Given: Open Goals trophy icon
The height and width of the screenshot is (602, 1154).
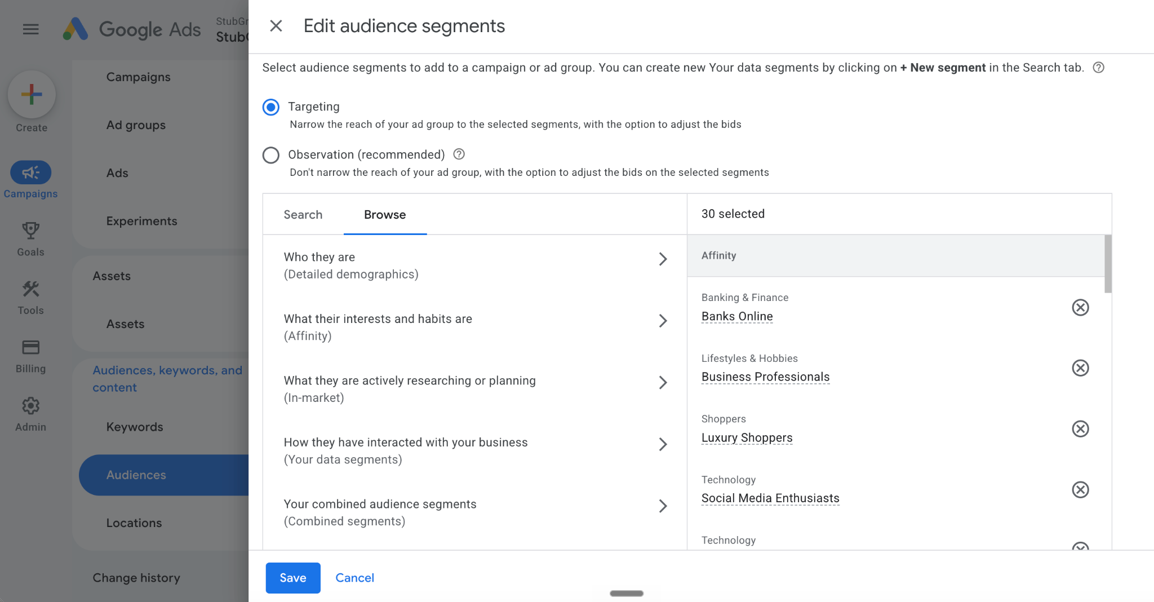Looking at the screenshot, I should coord(30,231).
